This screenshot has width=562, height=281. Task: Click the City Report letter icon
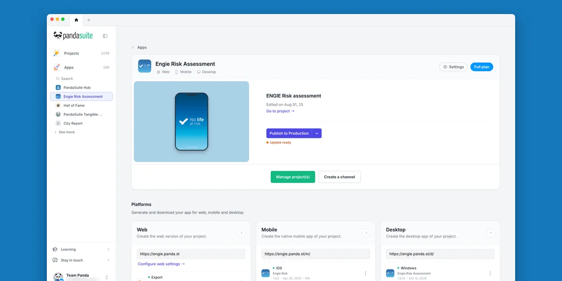point(58,123)
